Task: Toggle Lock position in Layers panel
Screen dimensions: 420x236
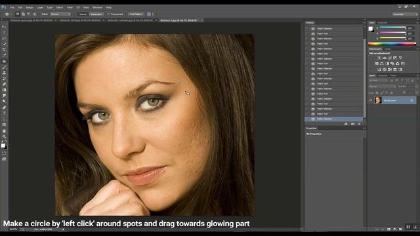Action: point(387,92)
